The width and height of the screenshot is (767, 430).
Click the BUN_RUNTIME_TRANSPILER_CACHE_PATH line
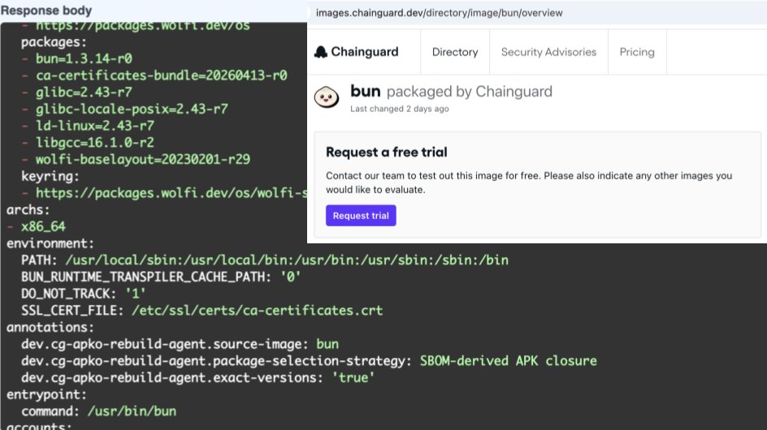click(161, 277)
